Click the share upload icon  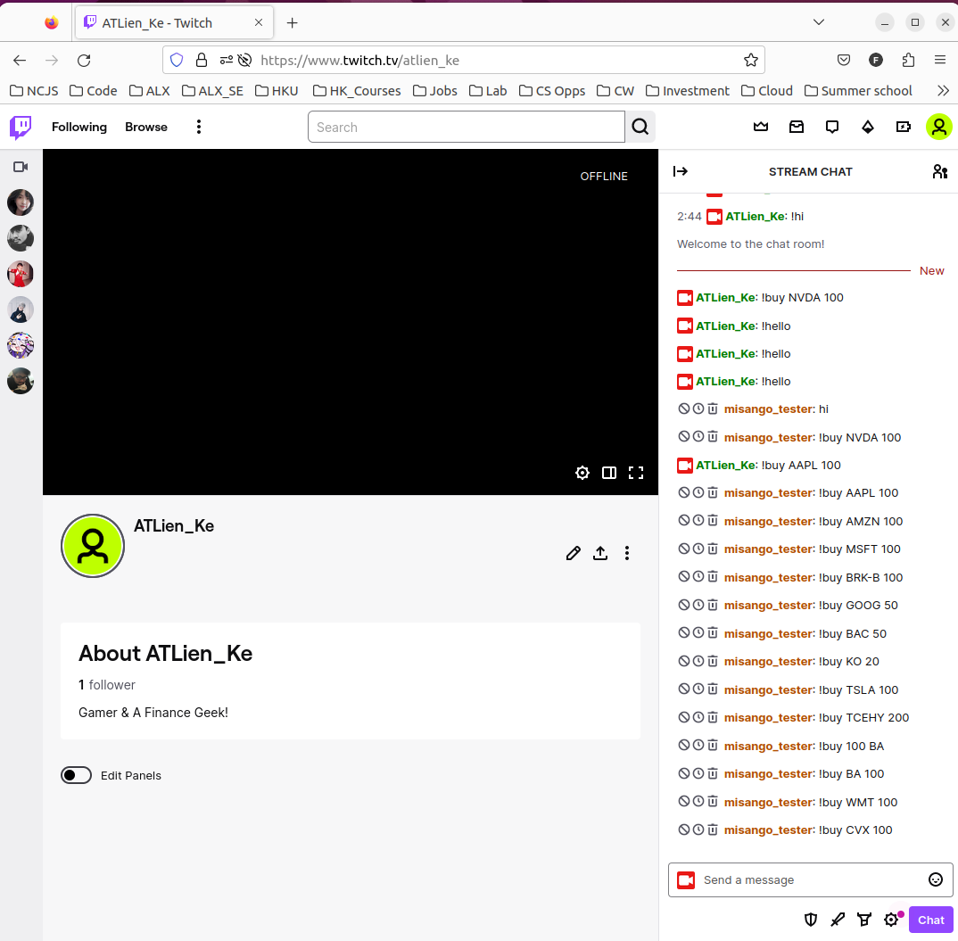[600, 554]
